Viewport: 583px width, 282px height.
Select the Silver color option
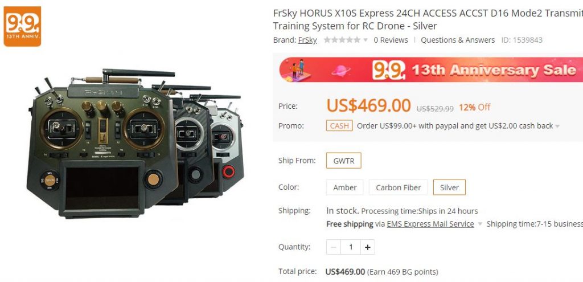point(449,187)
